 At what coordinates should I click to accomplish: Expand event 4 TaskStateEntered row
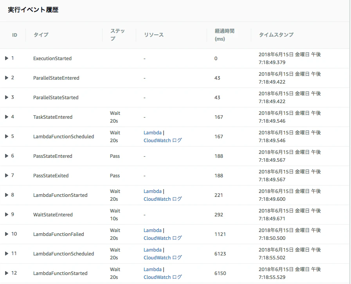tap(7, 117)
